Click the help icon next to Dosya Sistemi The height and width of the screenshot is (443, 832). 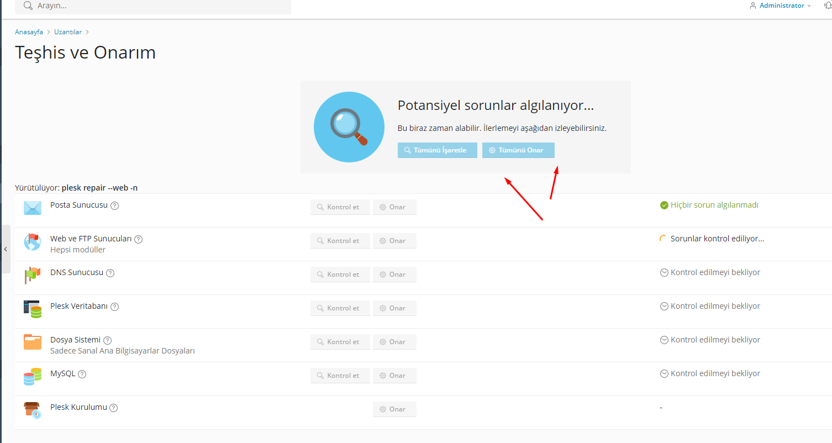(108, 340)
